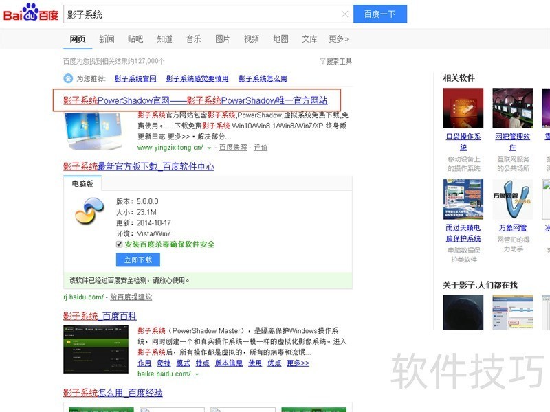Click the 给百度提建议 link
The height and width of the screenshot is (412, 550).
click(x=131, y=297)
